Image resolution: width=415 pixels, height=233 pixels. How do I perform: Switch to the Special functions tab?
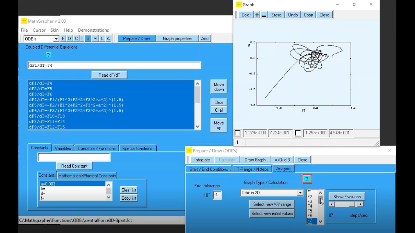(137, 149)
